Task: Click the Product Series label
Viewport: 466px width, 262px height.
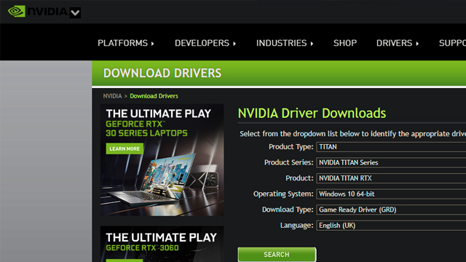Action: point(288,162)
